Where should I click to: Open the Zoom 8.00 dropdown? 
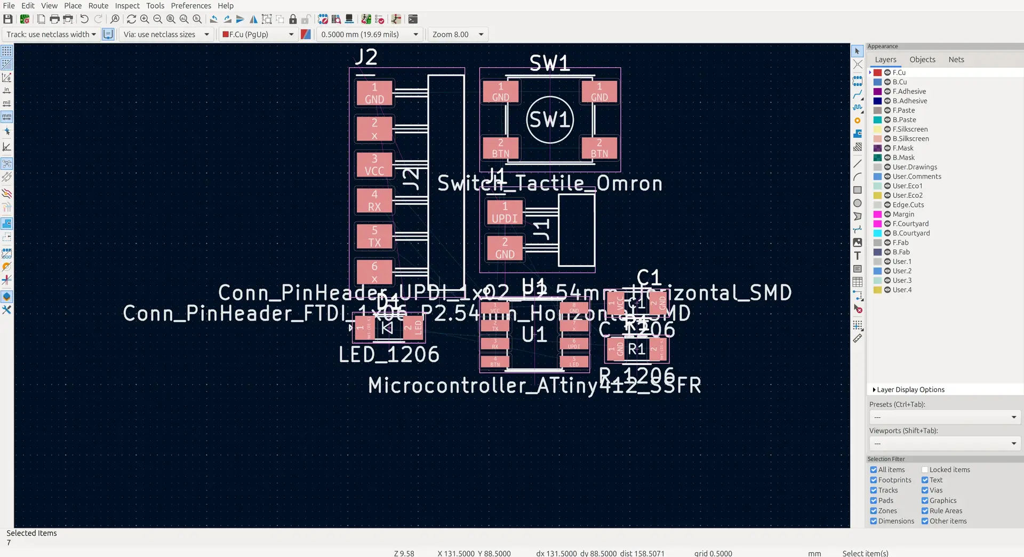click(458, 34)
